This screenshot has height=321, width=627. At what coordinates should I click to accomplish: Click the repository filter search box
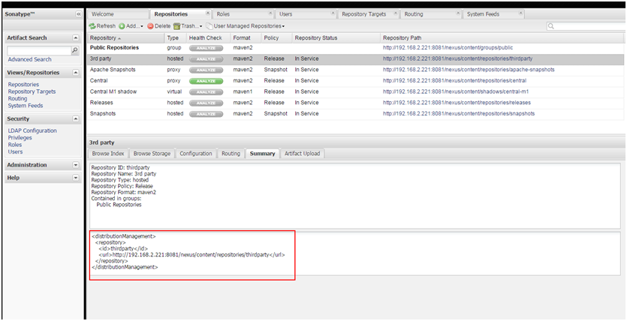pos(586,26)
